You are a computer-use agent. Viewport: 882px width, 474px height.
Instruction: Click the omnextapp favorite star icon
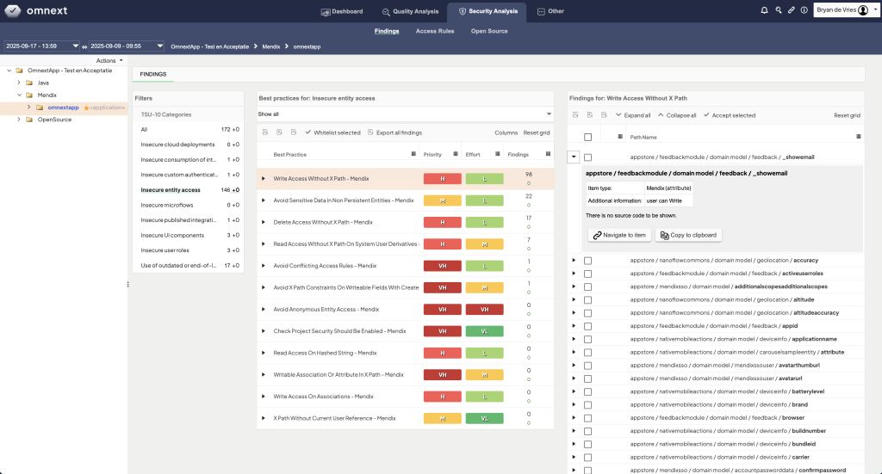pos(87,108)
